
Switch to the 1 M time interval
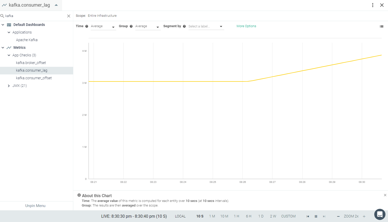point(212,216)
